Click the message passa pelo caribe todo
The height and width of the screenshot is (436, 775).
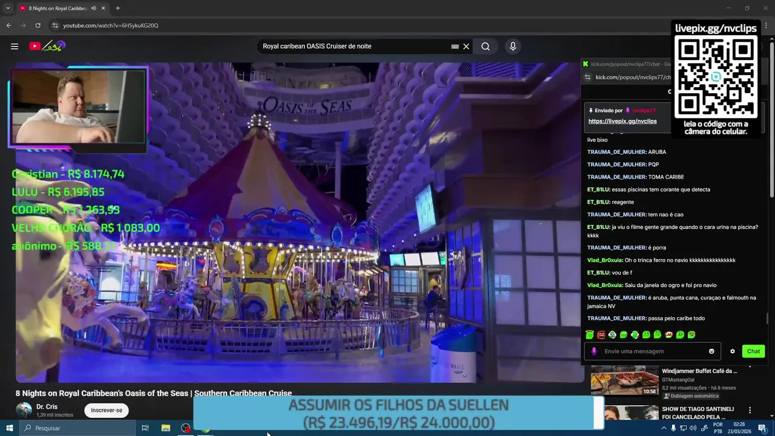point(676,319)
